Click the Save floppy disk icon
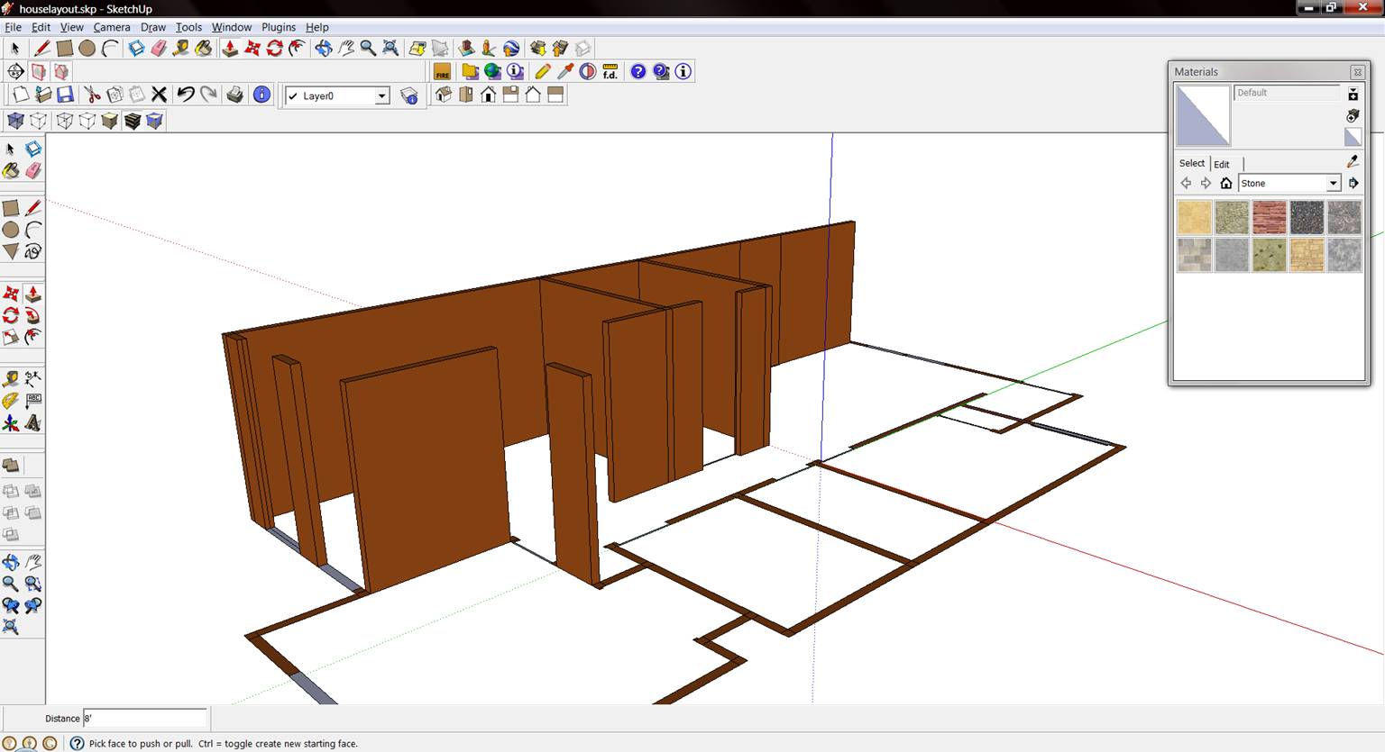Image resolution: width=1385 pixels, height=752 pixels. click(x=65, y=95)
